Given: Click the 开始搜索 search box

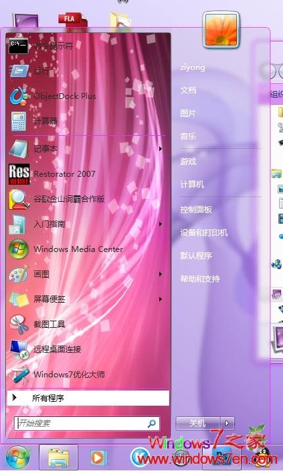Looking at the screenshot, I should coord(87,424).
